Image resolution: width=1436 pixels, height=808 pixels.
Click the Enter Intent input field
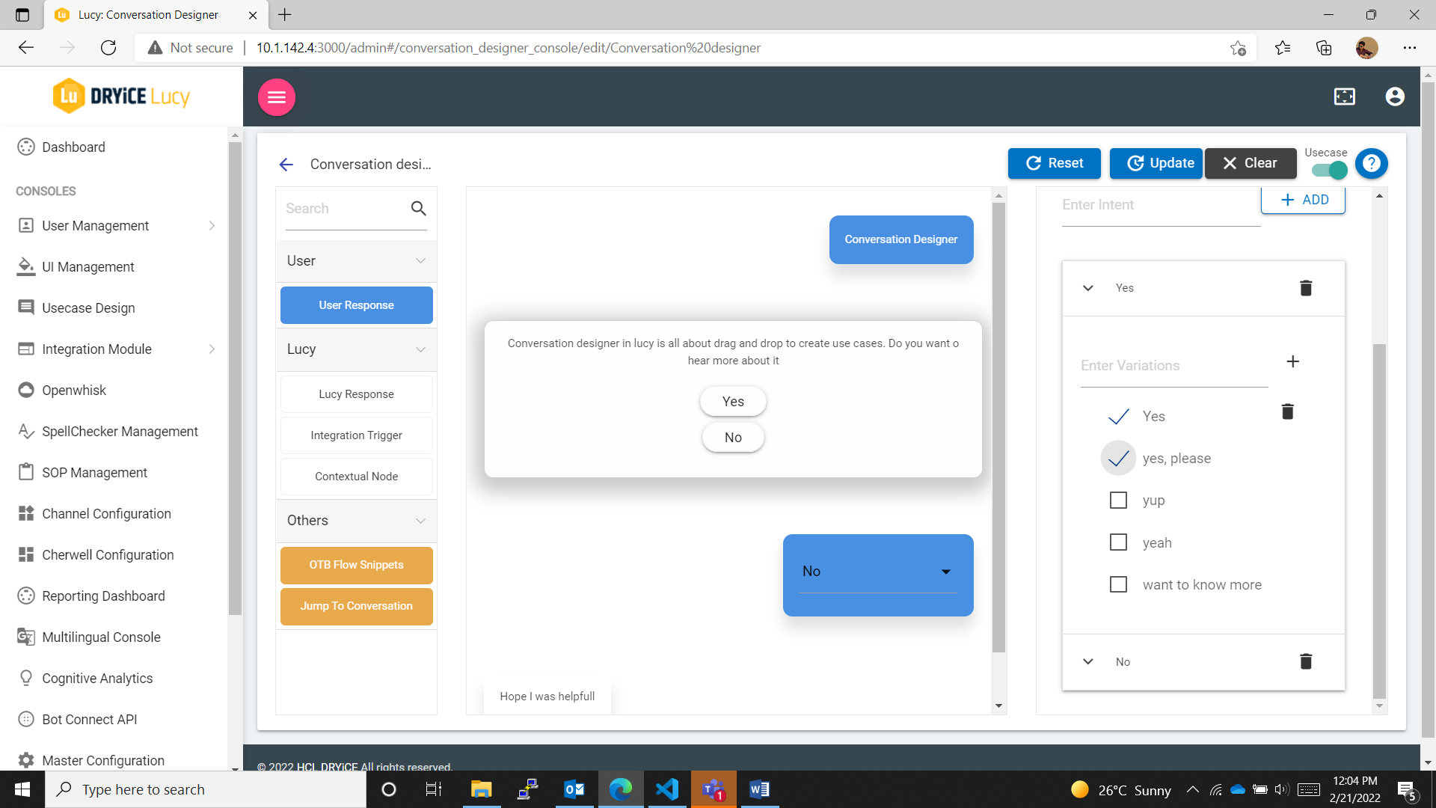point(1159,205)
